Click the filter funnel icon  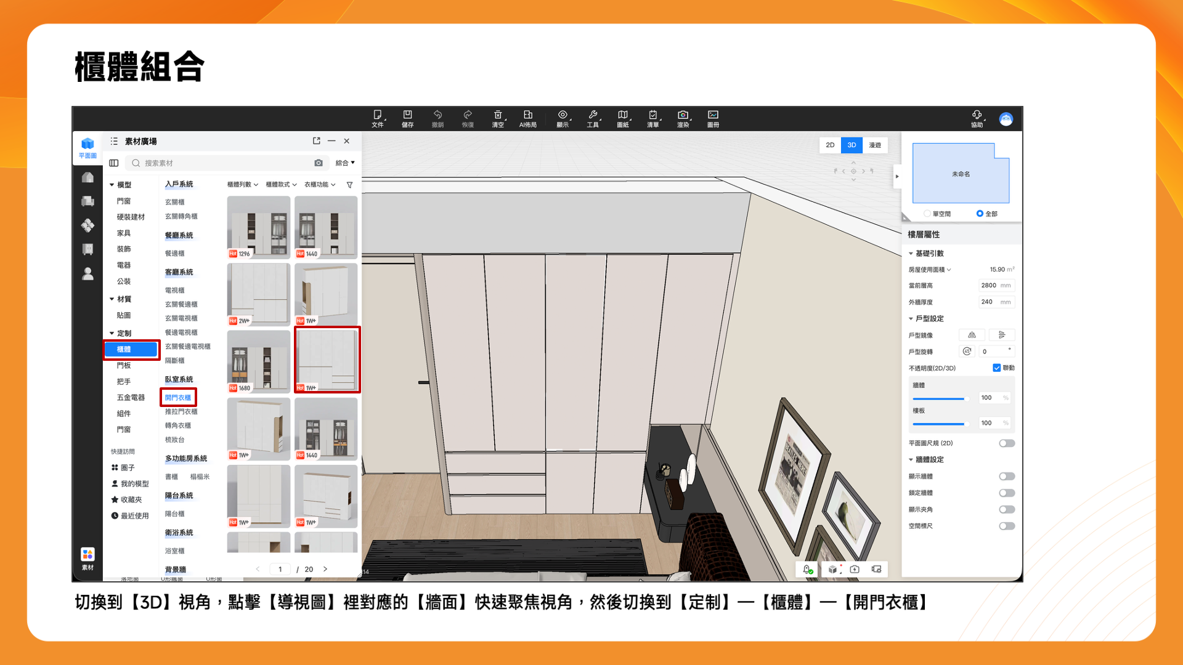click(349, 185)
